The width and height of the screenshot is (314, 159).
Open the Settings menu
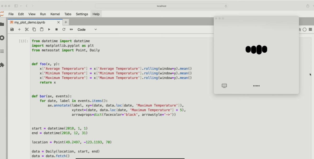[x=82, y=14]
